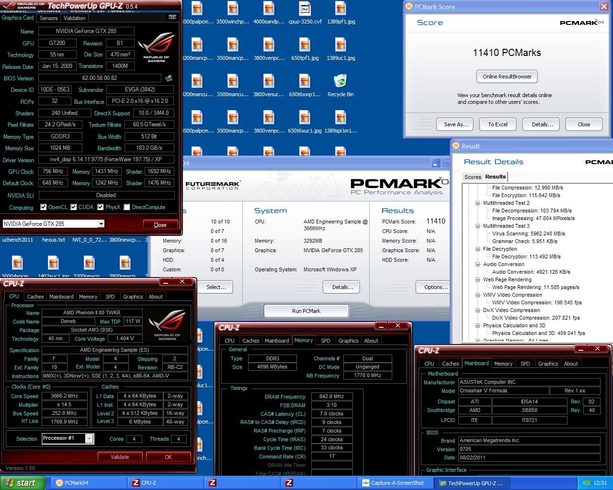This screenshot has height=490, width=613.
Task: Collapse the Multithreaded Test 2 tree node
Action: pyautogui.click(x=477, y=203)
